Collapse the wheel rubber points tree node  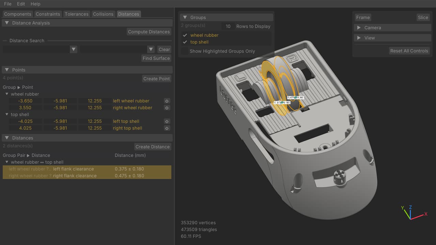pos(7,94)
